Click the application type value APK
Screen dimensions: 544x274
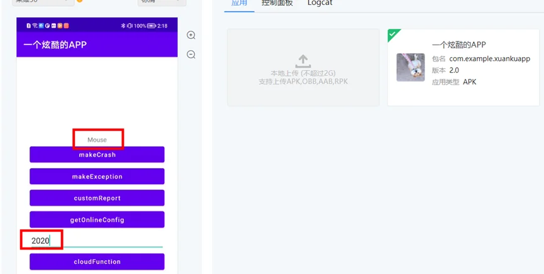tap(469, 82)
